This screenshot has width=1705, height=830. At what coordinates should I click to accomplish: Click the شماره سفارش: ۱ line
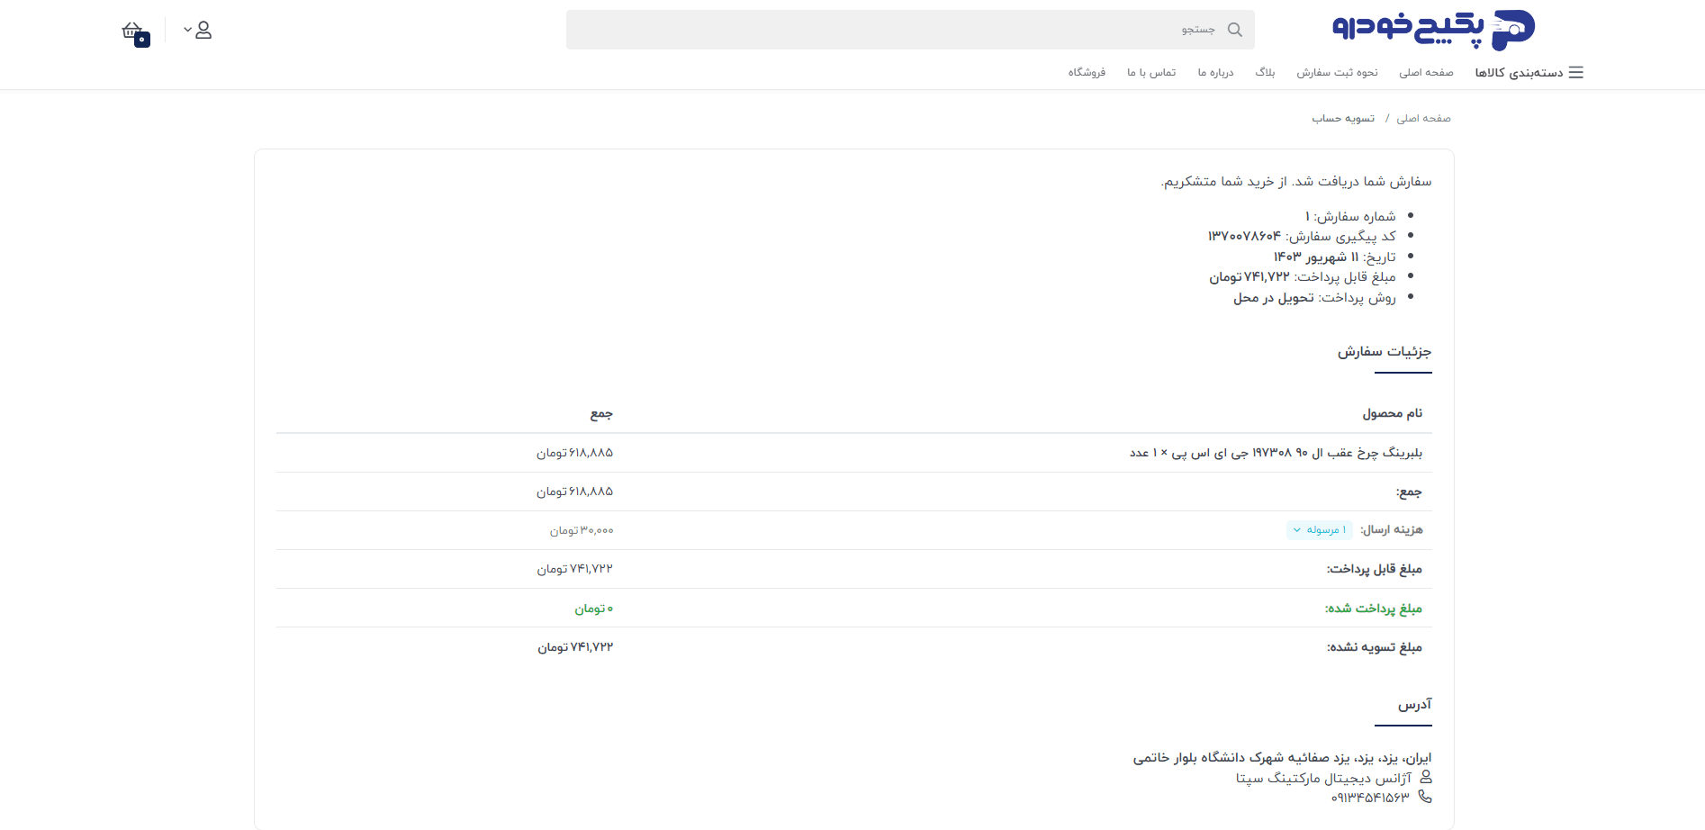click(1350, 216)
